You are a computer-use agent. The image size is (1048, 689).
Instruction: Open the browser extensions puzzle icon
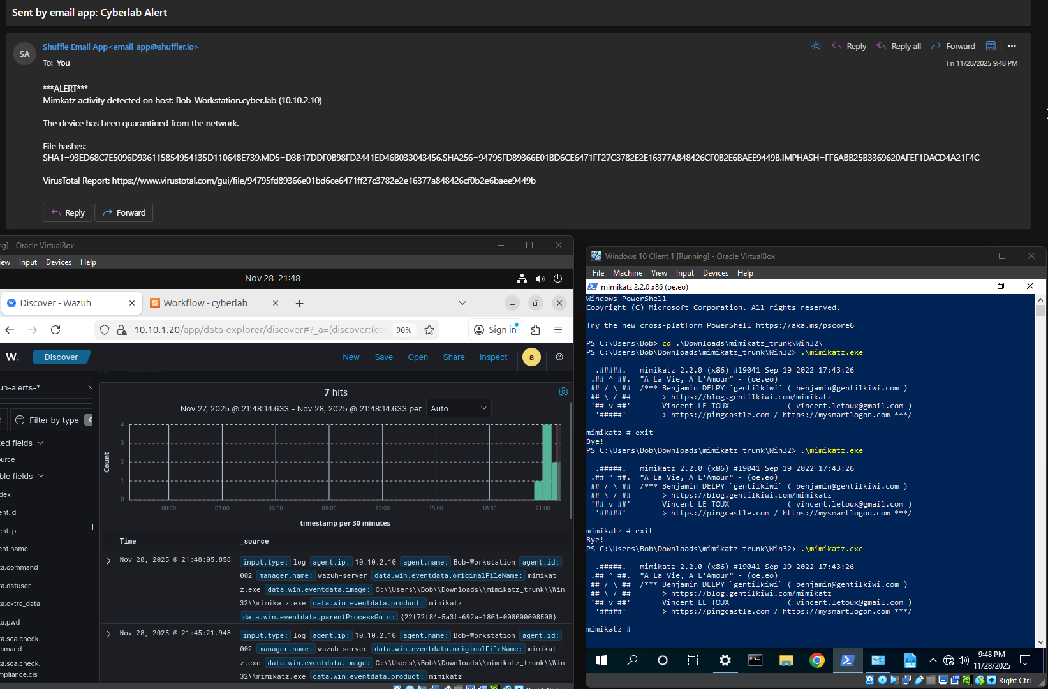pos(535,330)
